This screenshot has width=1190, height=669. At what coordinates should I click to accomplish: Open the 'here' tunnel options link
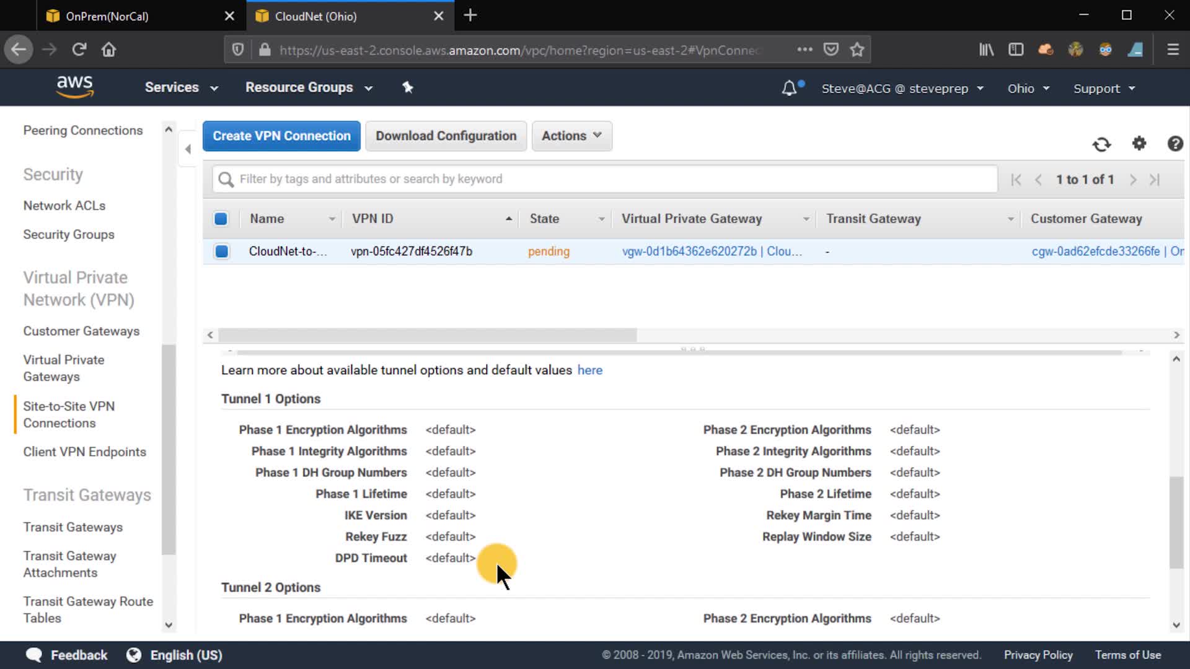pos(589,370)
